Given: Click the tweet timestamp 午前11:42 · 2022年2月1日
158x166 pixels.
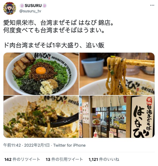Looking at the screenshot, I should point(27,145).
